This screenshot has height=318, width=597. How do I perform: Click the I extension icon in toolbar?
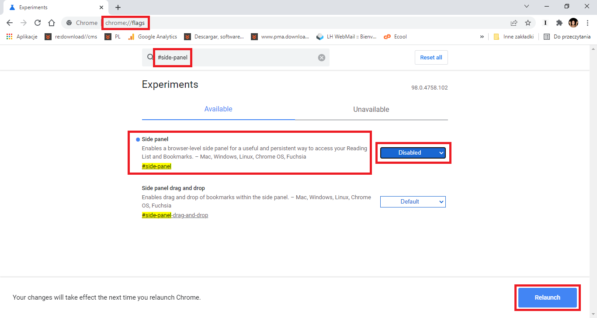coord(545,23)
